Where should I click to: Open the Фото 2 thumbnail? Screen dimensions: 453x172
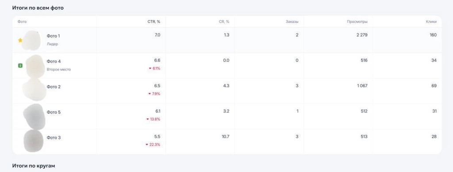(x=35, y=90)
